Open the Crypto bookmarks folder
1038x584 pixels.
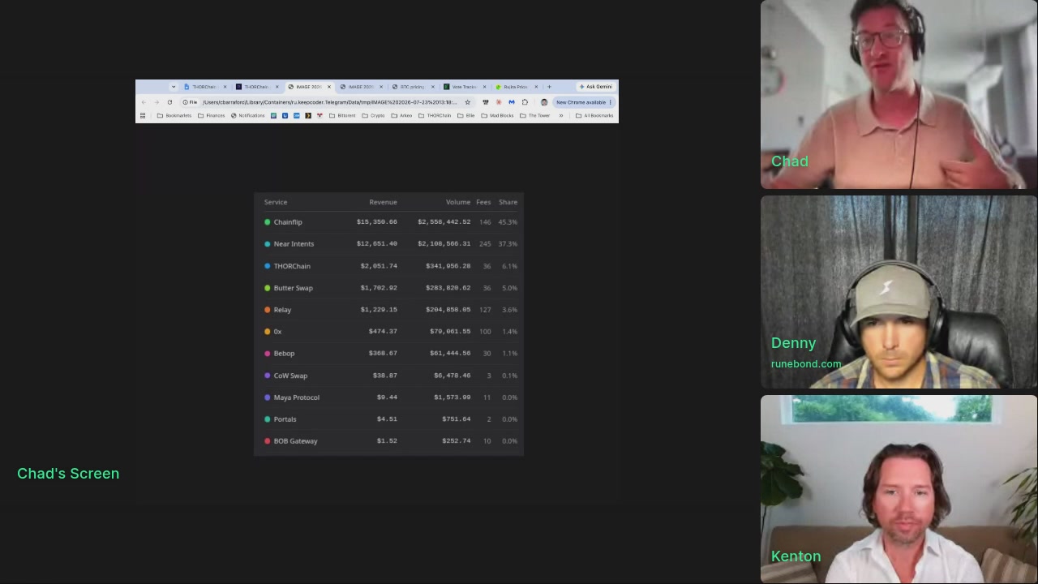(374, 116)
